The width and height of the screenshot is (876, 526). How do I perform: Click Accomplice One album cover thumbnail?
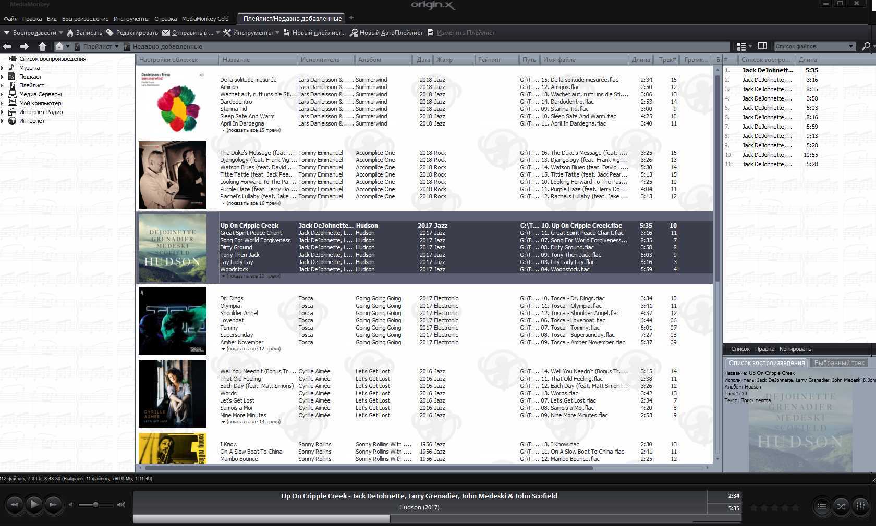[173, 175]
